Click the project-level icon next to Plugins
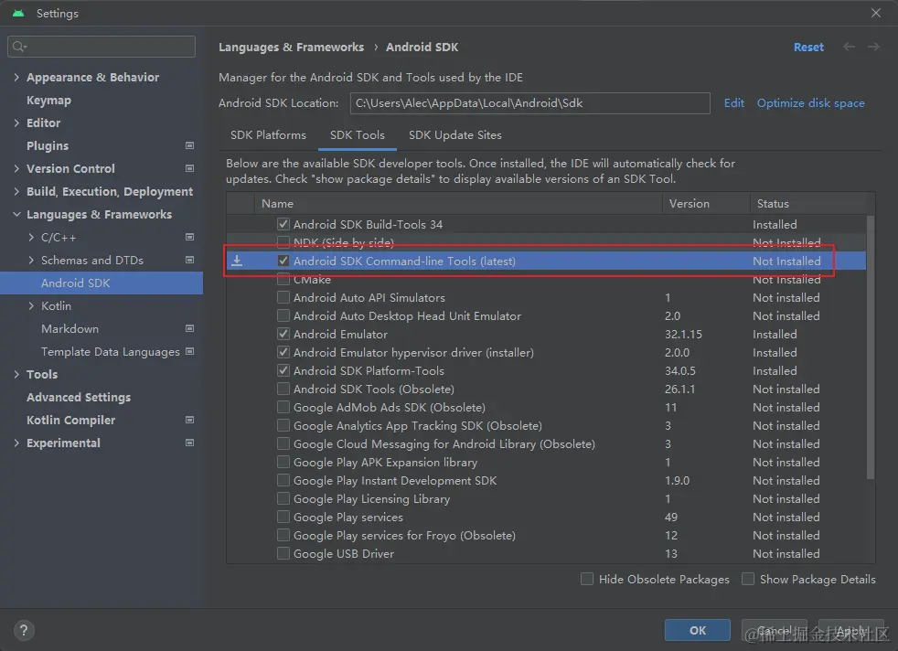898x651 pixels. pyautogui.click(x=189, y=145)
